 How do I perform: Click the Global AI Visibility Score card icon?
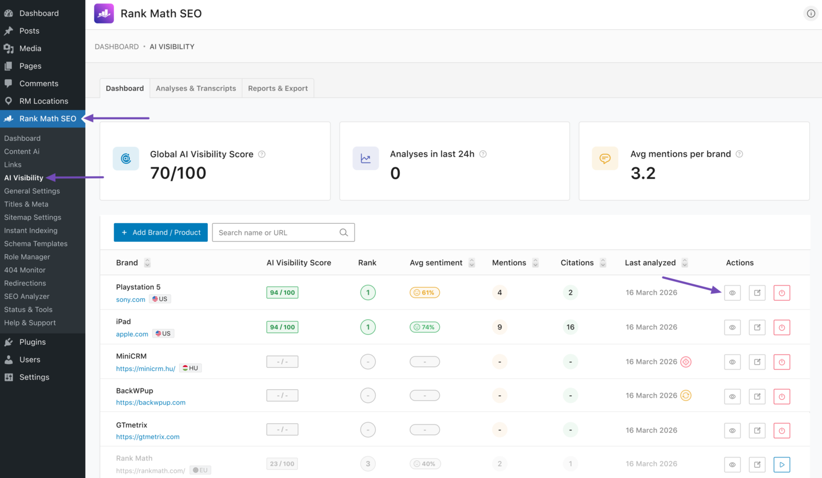(x=126, y=159)
